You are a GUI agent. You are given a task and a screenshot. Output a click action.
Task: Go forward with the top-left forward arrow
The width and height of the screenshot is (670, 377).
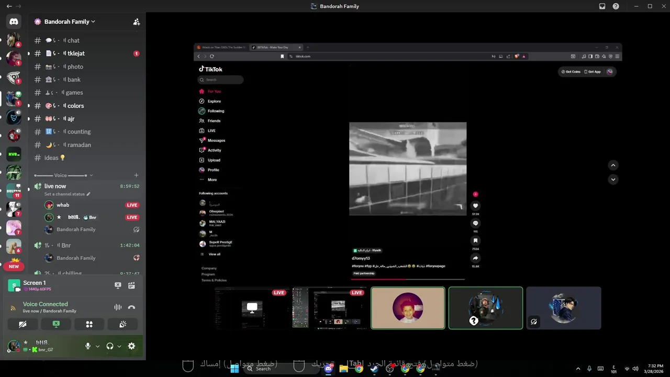coord(19,6)
